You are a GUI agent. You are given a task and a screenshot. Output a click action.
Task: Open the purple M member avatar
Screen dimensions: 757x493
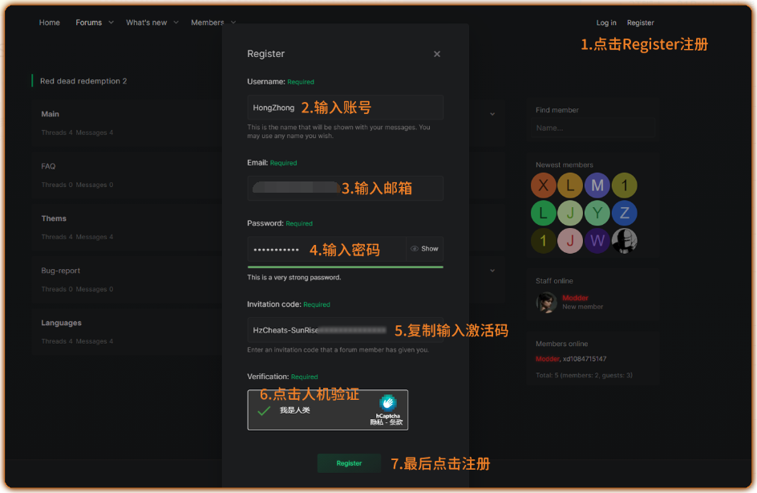597,186
